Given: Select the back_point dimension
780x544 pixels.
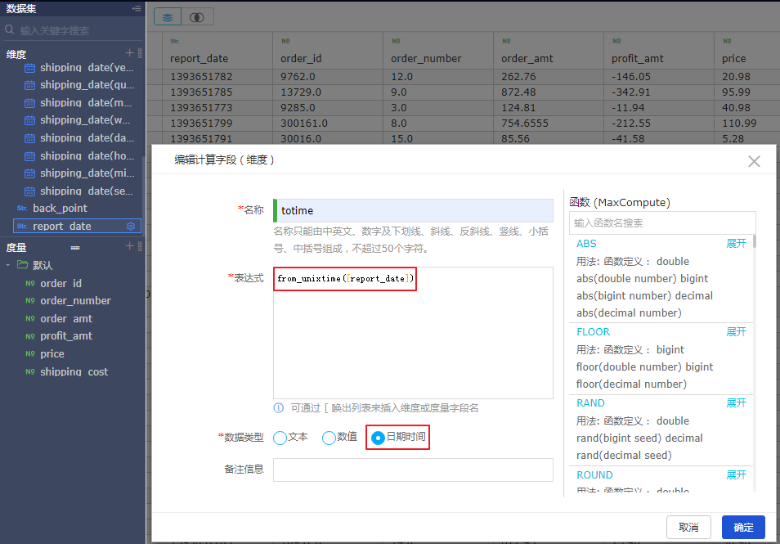Looking at the screenshot, I should click(60, 208).
